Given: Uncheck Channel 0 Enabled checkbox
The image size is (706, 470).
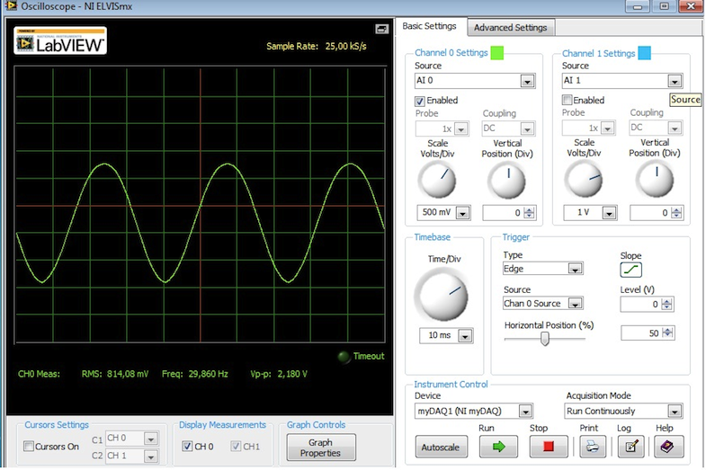Looking at the screenshot, I should tap(420, 101).
